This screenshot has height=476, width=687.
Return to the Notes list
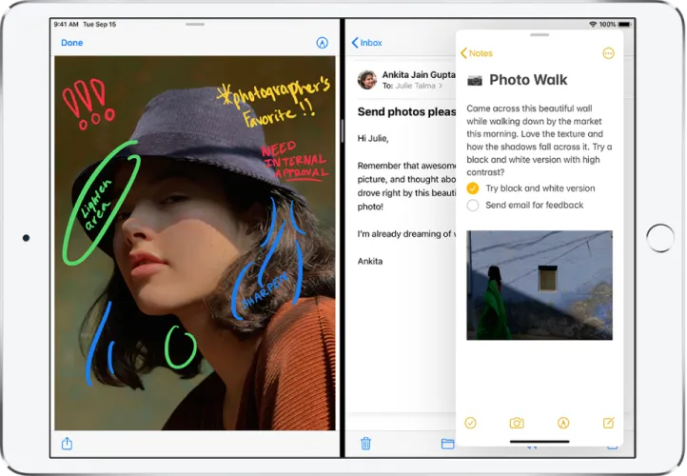(477, 53)
